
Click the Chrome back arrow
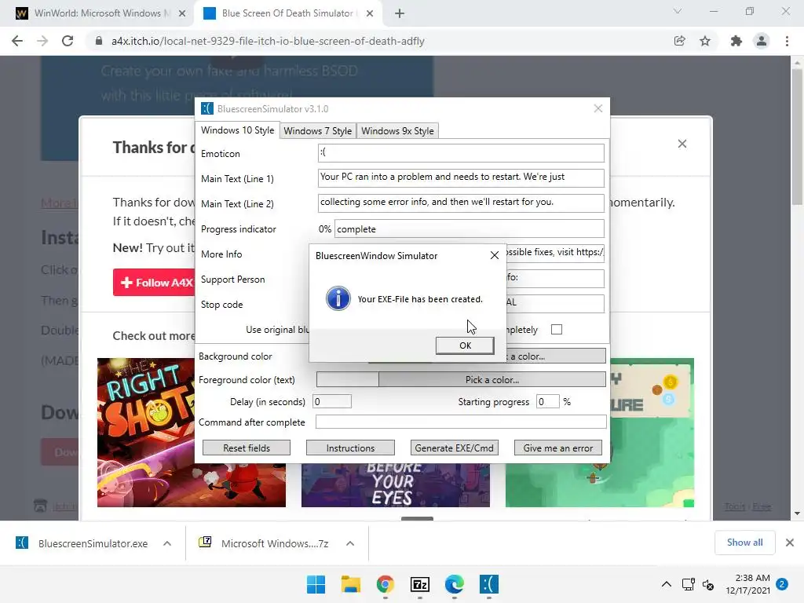click(17, 41)
